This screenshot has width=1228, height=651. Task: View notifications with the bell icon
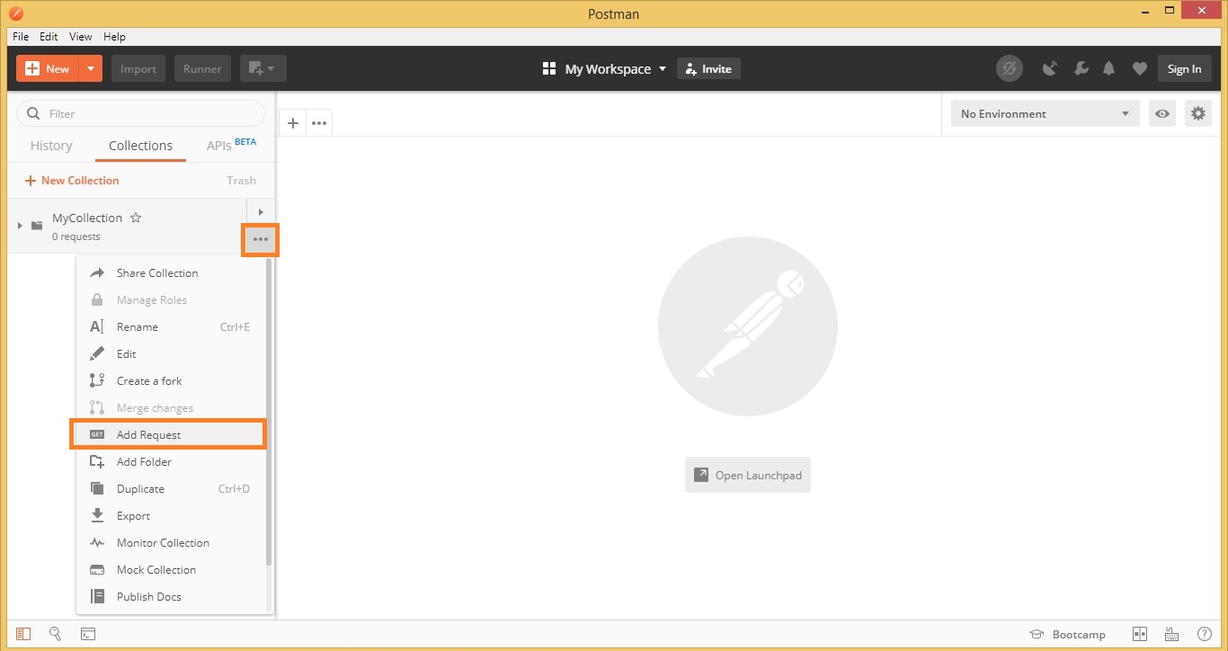click(1108, 67)
